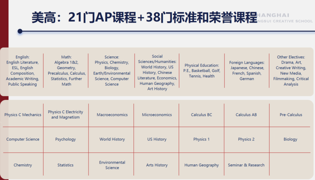Click the Psychology cell

[65, 139]
